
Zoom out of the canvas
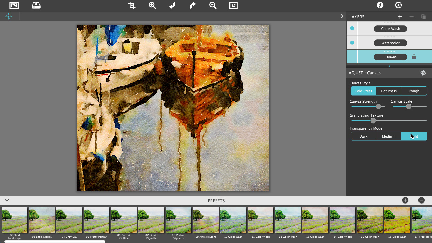pyautogui.click(x=213, y=5)
